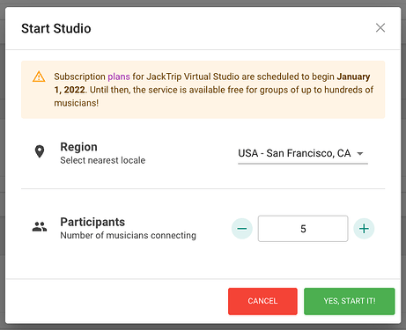This screenshot has height=330, width=406.
Task: Cancel starting the studio
Action: pyautogui.click(x=262, y=301)
